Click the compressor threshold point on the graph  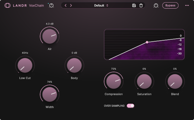click(147, 42)
